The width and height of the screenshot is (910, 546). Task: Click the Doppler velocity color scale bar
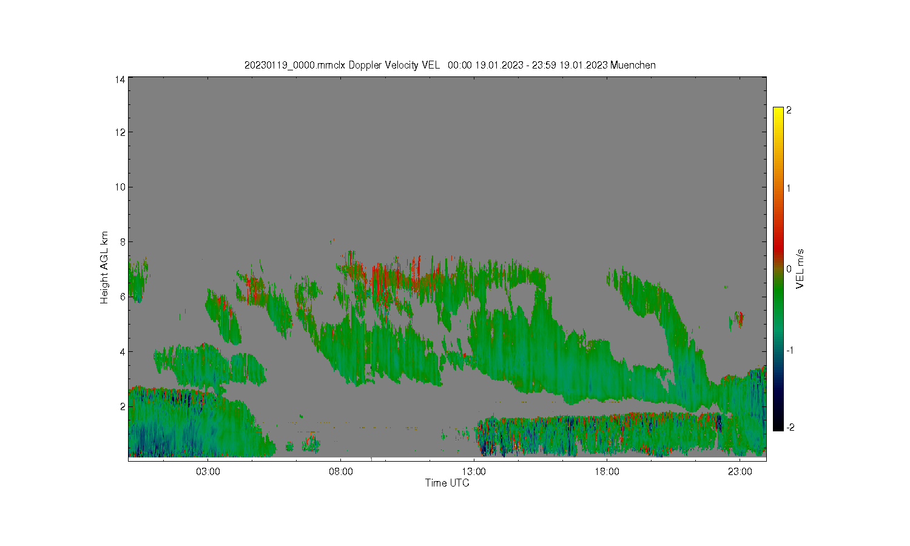tap(778, 269)
